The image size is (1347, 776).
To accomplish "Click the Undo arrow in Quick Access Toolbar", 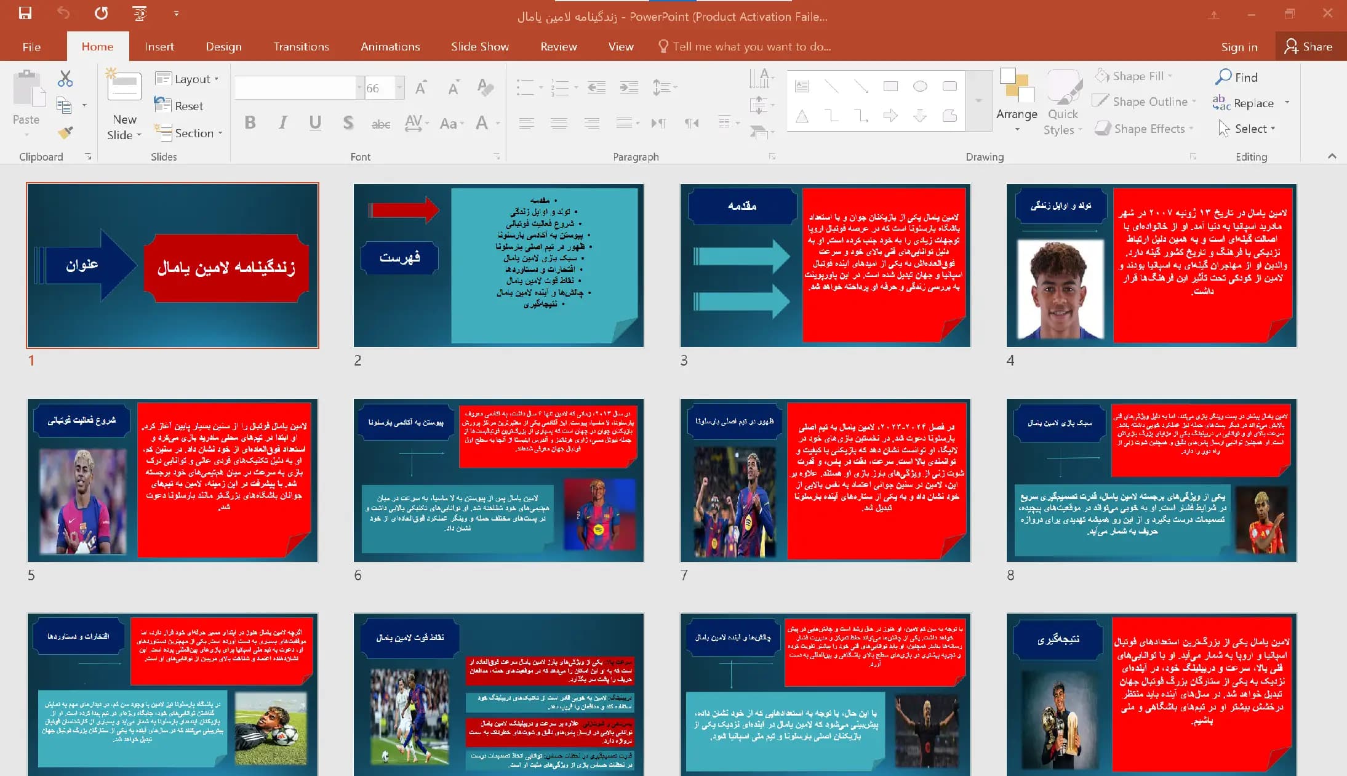I will pyautogui.click(x=63, y=13).
